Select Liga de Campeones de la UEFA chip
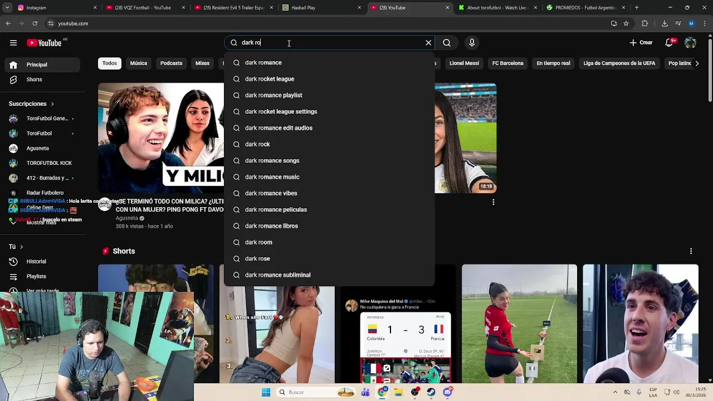This screenshot has height=401, width=713. pyautogui.click(x=619, y=63)
